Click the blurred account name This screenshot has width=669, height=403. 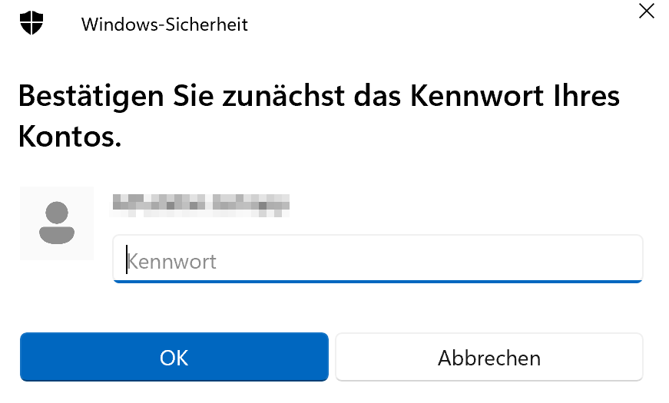click(x=200, y=203)
